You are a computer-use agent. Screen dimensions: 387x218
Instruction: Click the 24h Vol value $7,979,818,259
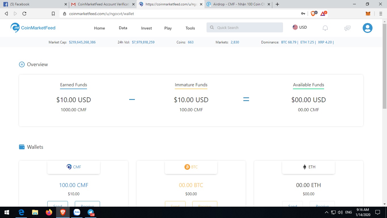click(143, 42)
